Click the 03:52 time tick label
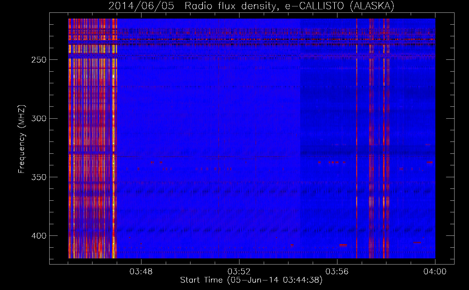 click(239, 272)
